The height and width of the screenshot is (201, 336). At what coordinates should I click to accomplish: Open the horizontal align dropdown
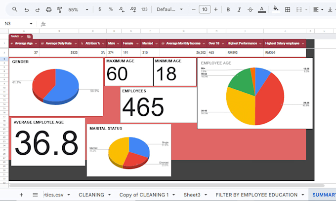pyautogui.click(x=318, y=10)
